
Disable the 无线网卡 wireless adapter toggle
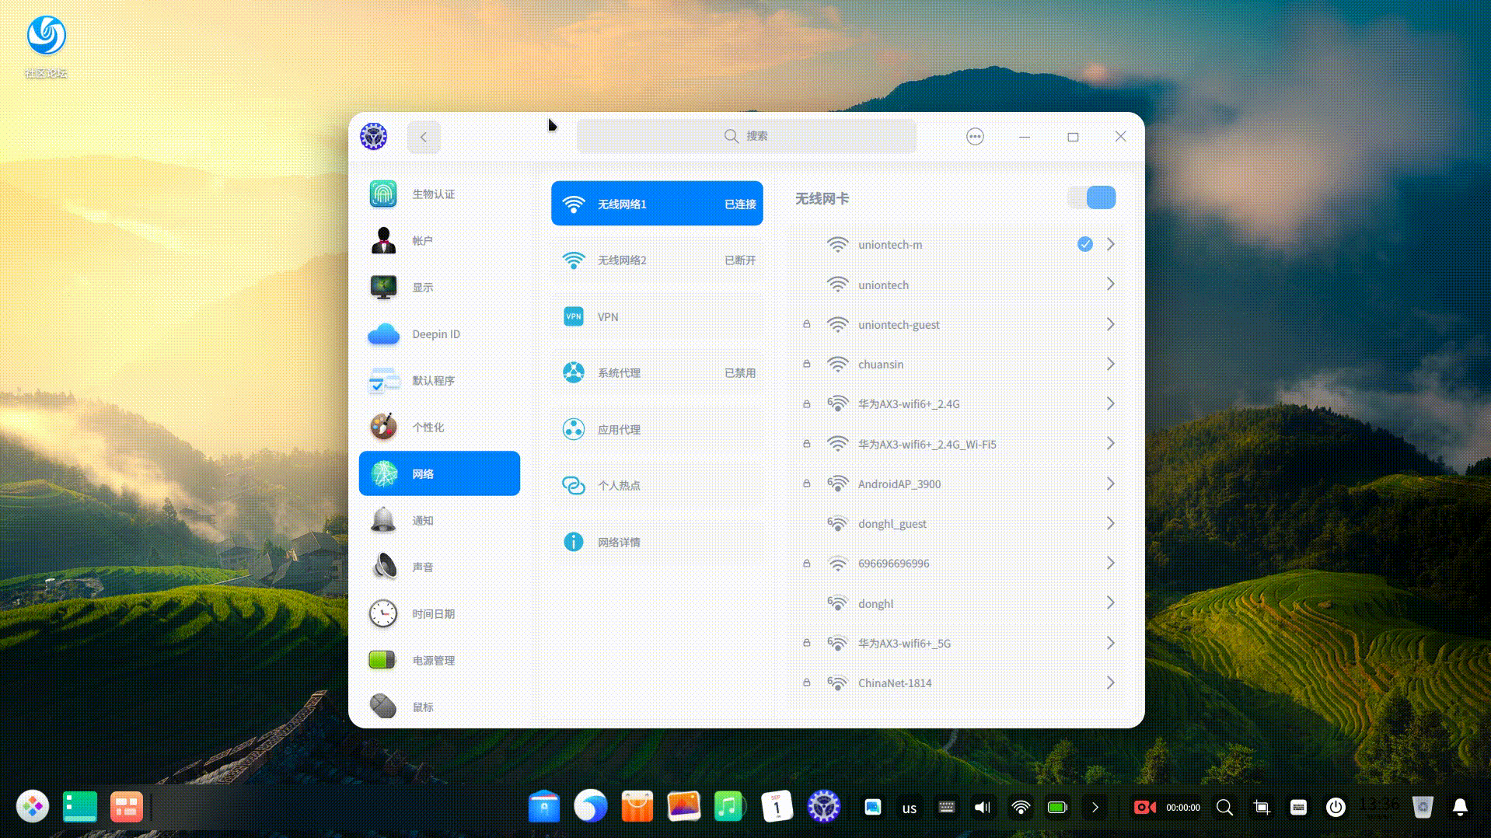pos(1091,197)
